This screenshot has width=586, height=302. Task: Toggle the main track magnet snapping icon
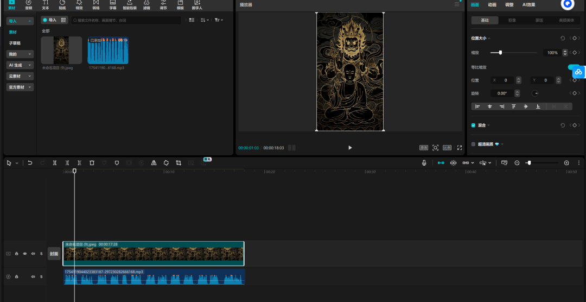[441, 163]
